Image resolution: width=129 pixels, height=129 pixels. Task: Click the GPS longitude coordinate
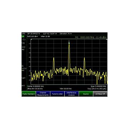(50, 34)
